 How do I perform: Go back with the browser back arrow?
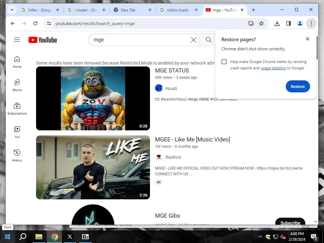[x=13, y=23]
